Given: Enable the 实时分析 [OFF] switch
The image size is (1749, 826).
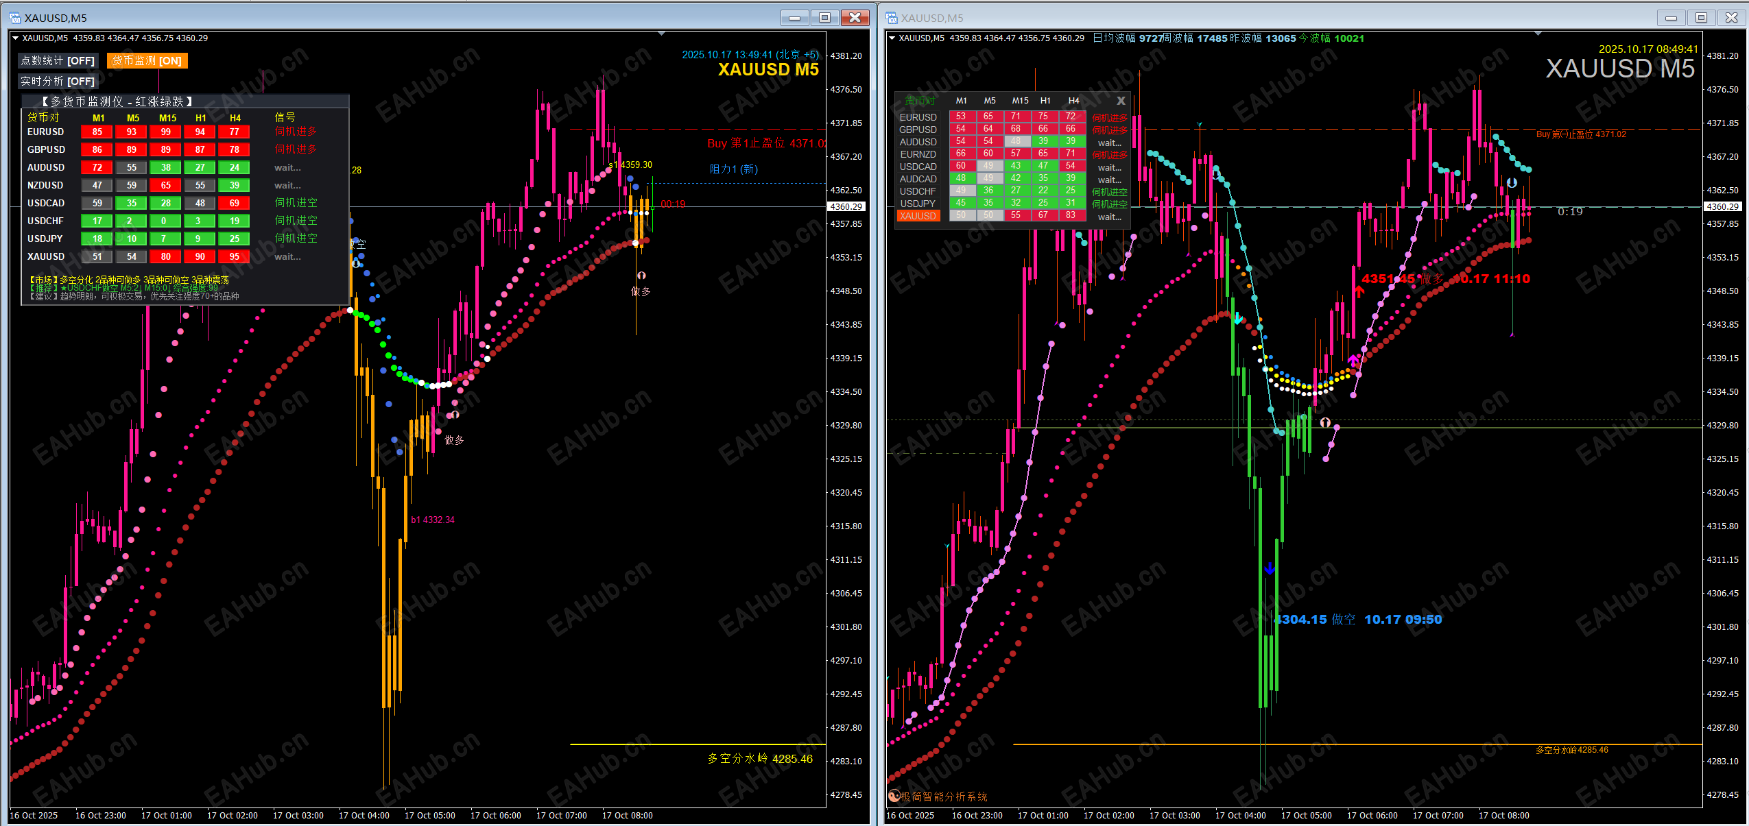Looking at the screenshot, I should [58, 81].
